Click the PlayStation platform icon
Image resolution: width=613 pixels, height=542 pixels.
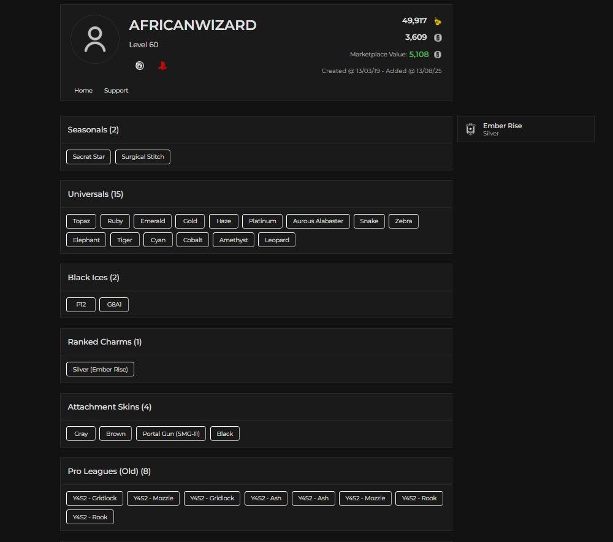(x=162, y=66)
